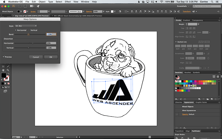Screen dimensions: 222x139
Task: Select the Vertical radio button
Action: point(29,30)
